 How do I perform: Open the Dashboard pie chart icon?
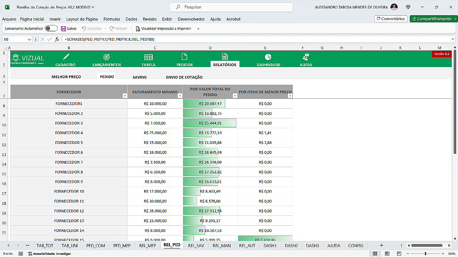point(268,57)
